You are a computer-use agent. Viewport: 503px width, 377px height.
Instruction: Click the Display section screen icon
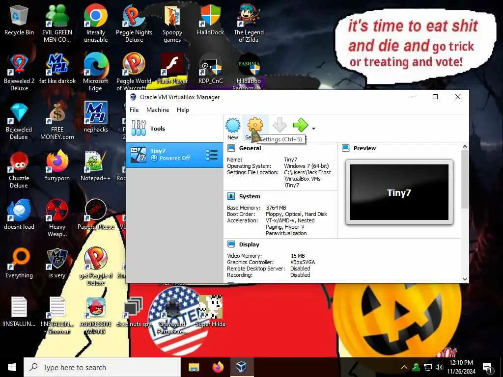[x=231, y=244]
